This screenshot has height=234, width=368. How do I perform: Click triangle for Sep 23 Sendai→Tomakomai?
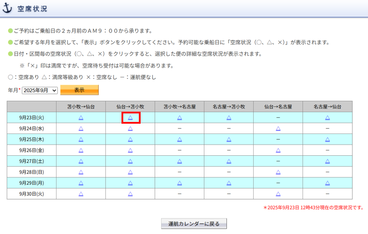click(x=130, y=117)
